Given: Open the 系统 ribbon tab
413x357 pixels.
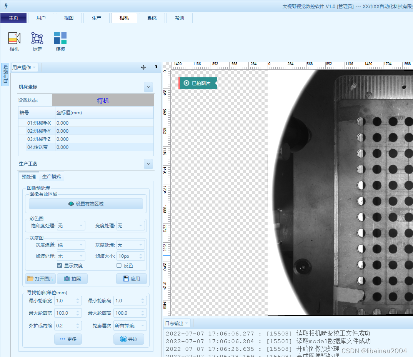Looking at the screenshot, I should (152, 18).
